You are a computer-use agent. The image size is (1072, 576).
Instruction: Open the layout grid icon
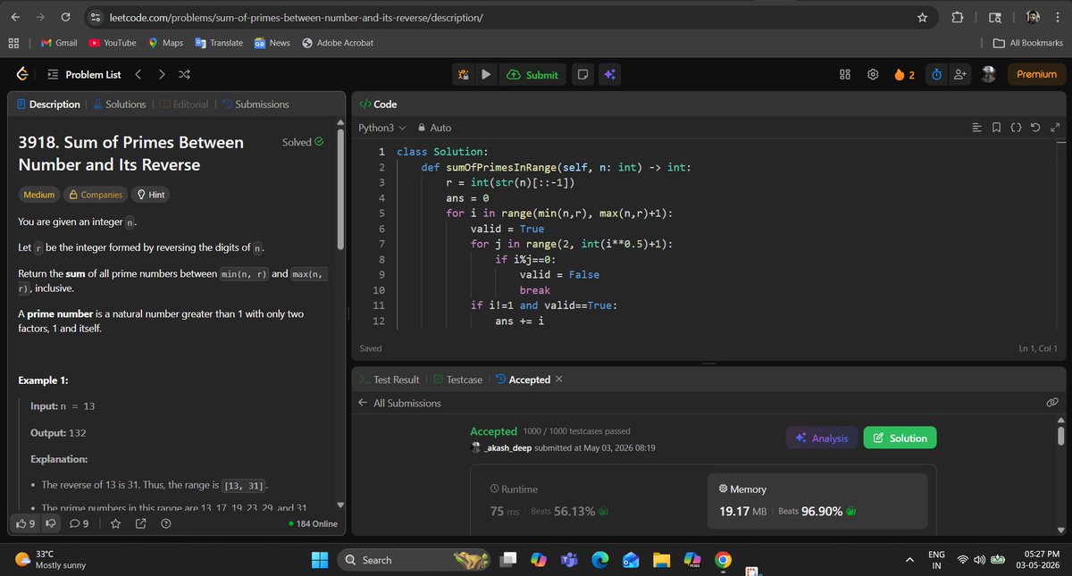[845, 75]
